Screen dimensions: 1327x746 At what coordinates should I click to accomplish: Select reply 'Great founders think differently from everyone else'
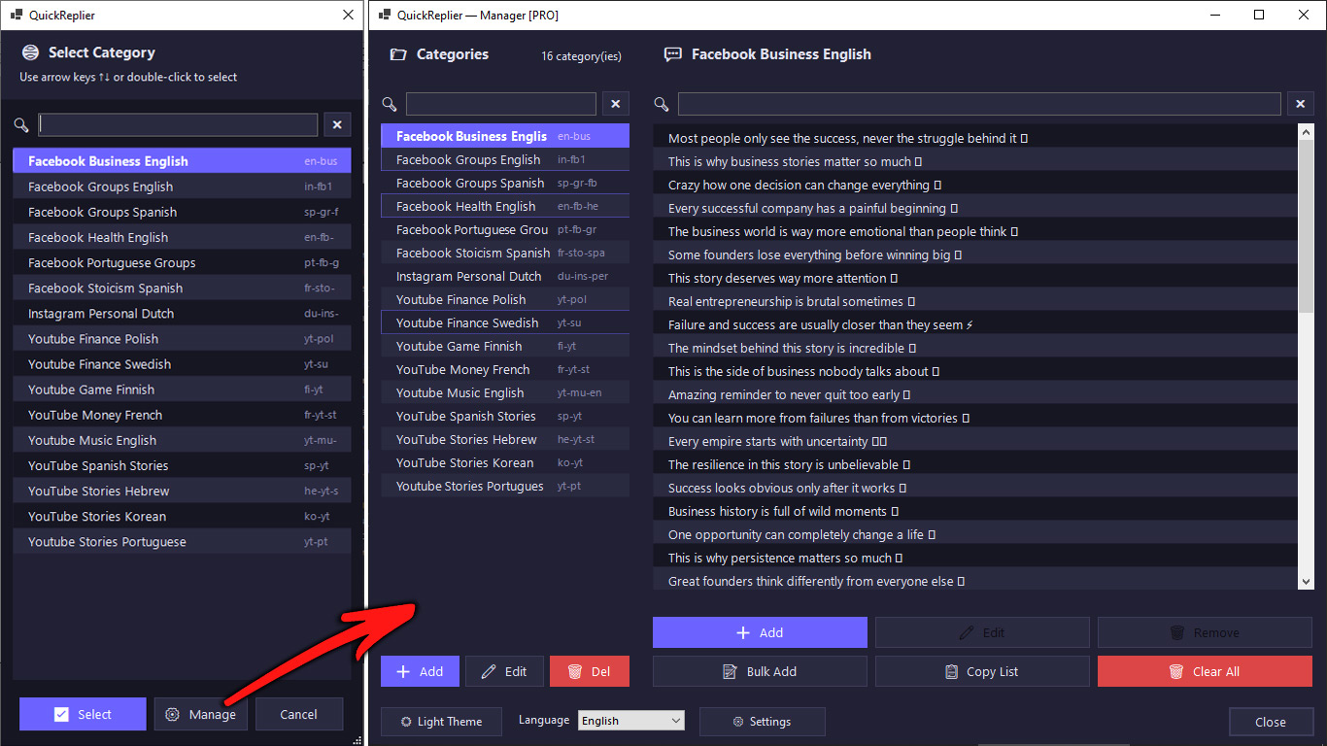[x=975, y=581]
